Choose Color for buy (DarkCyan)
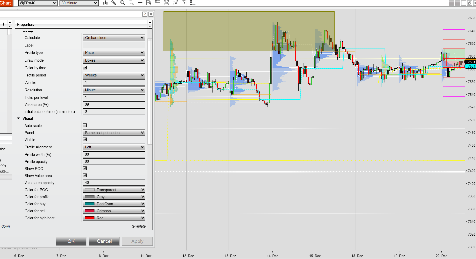476x259 pixels. [x=114, y=204]
